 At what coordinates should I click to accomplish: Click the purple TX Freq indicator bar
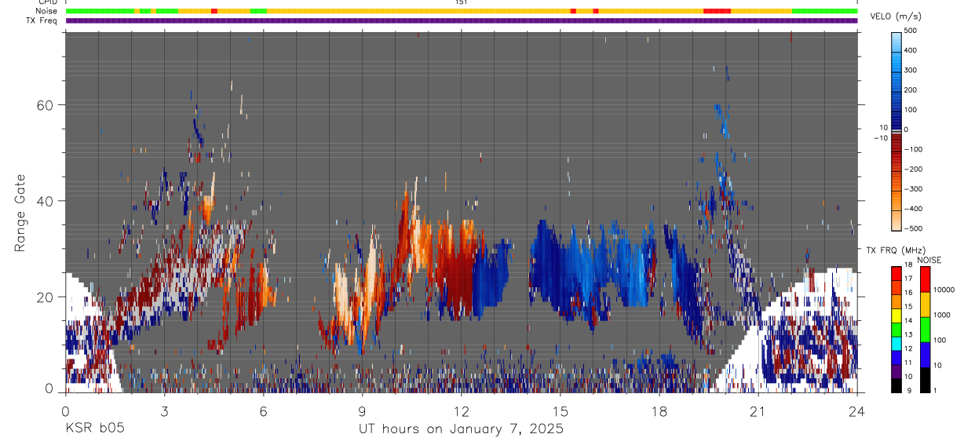tap(462, 20)
